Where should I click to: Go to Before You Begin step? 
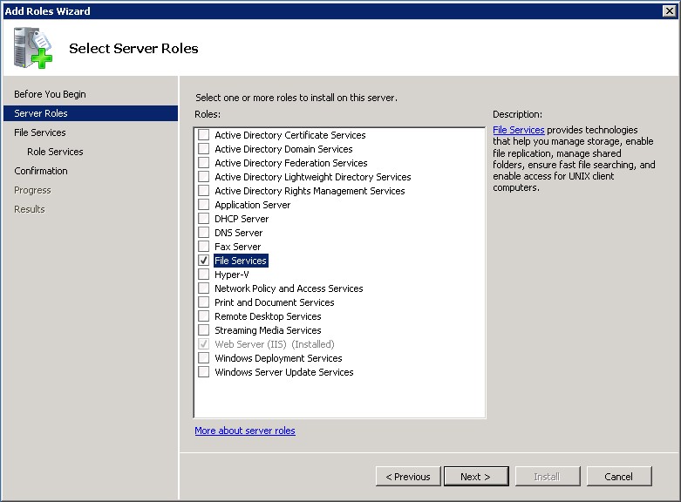pyautogui.click(x=50, y=94)
